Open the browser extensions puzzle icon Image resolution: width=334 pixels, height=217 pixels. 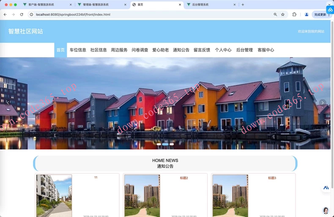(295, 14)
